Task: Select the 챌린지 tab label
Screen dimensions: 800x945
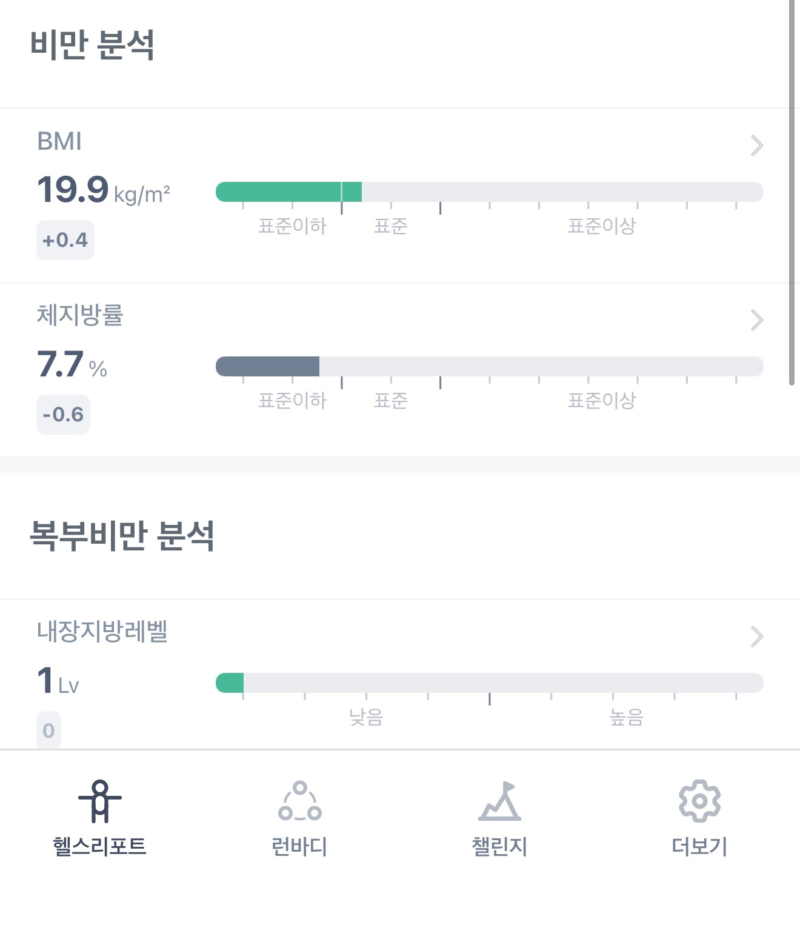Action: [499, 846]
